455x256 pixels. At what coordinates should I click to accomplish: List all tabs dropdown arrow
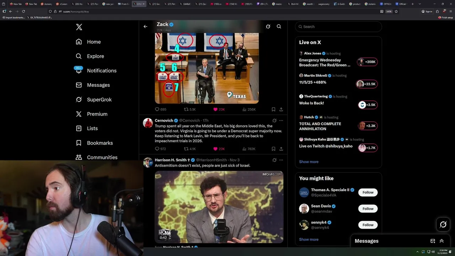(420, 4)
